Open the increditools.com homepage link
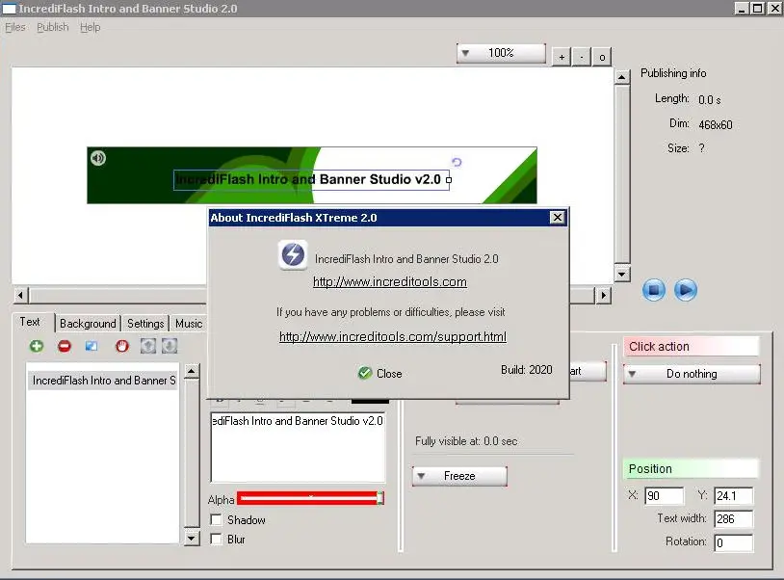Screen dimensions: 784x580 pos(390,282)
